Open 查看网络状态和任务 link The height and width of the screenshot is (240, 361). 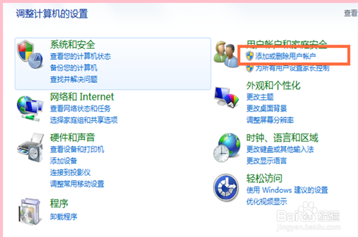pos(81,109)
